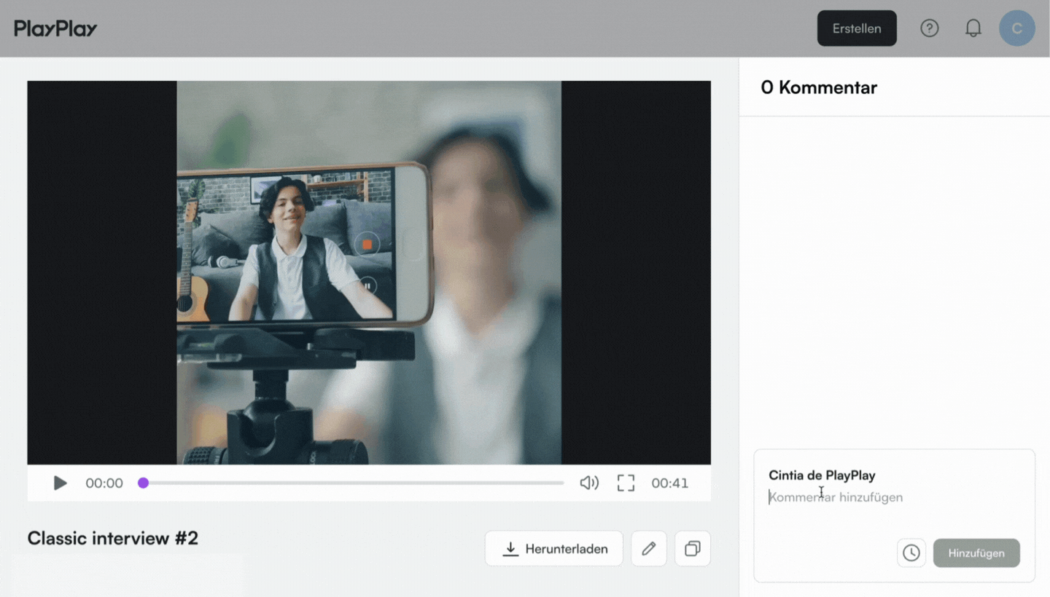Viewport: 1050px width, 597px height.
Task: Click the Herunterladen button
Action: (x=554, y=548)
